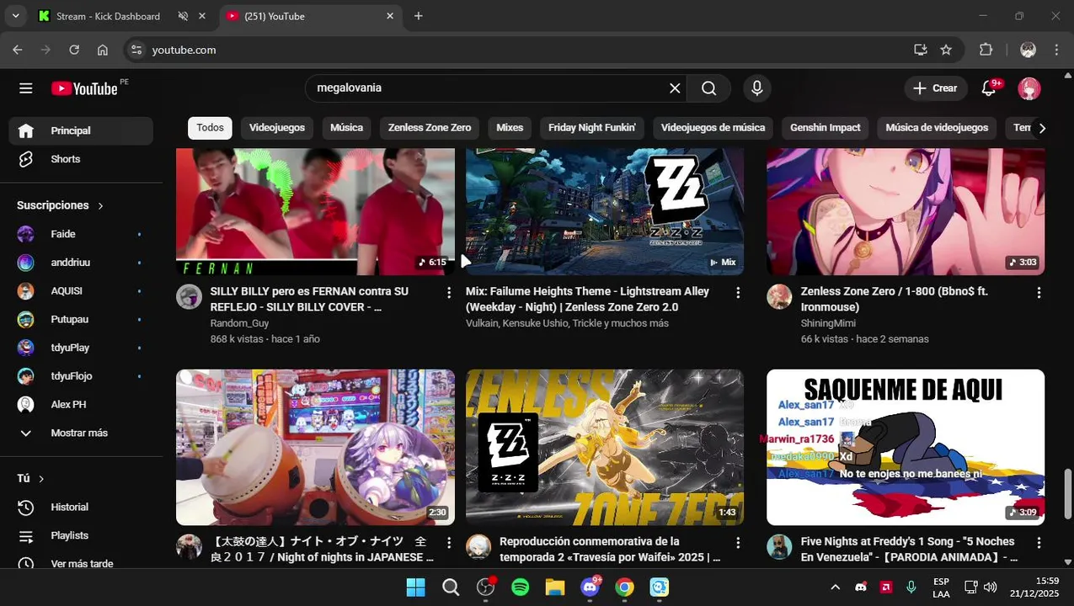
Task: Select the Música filter chip
Action: [x=346, y=128]
